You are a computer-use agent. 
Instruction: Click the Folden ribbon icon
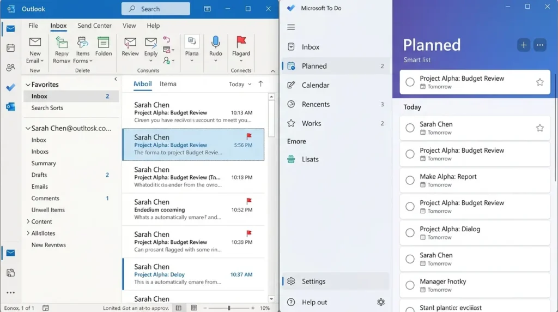click(x=103, y=43)
